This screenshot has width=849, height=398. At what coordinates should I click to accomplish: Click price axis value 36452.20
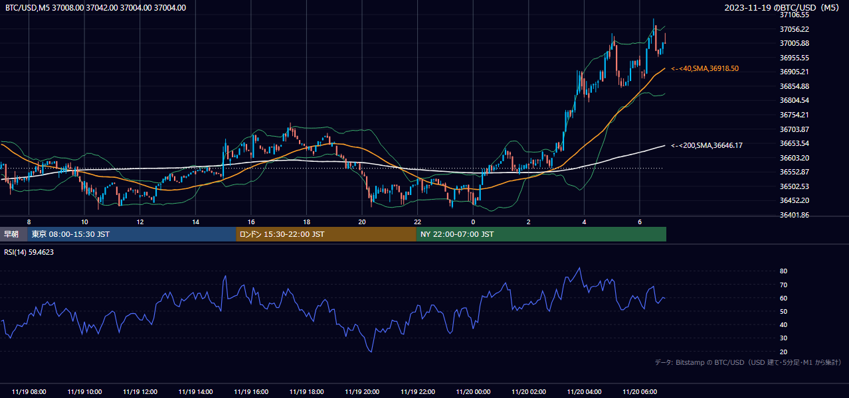795,200
